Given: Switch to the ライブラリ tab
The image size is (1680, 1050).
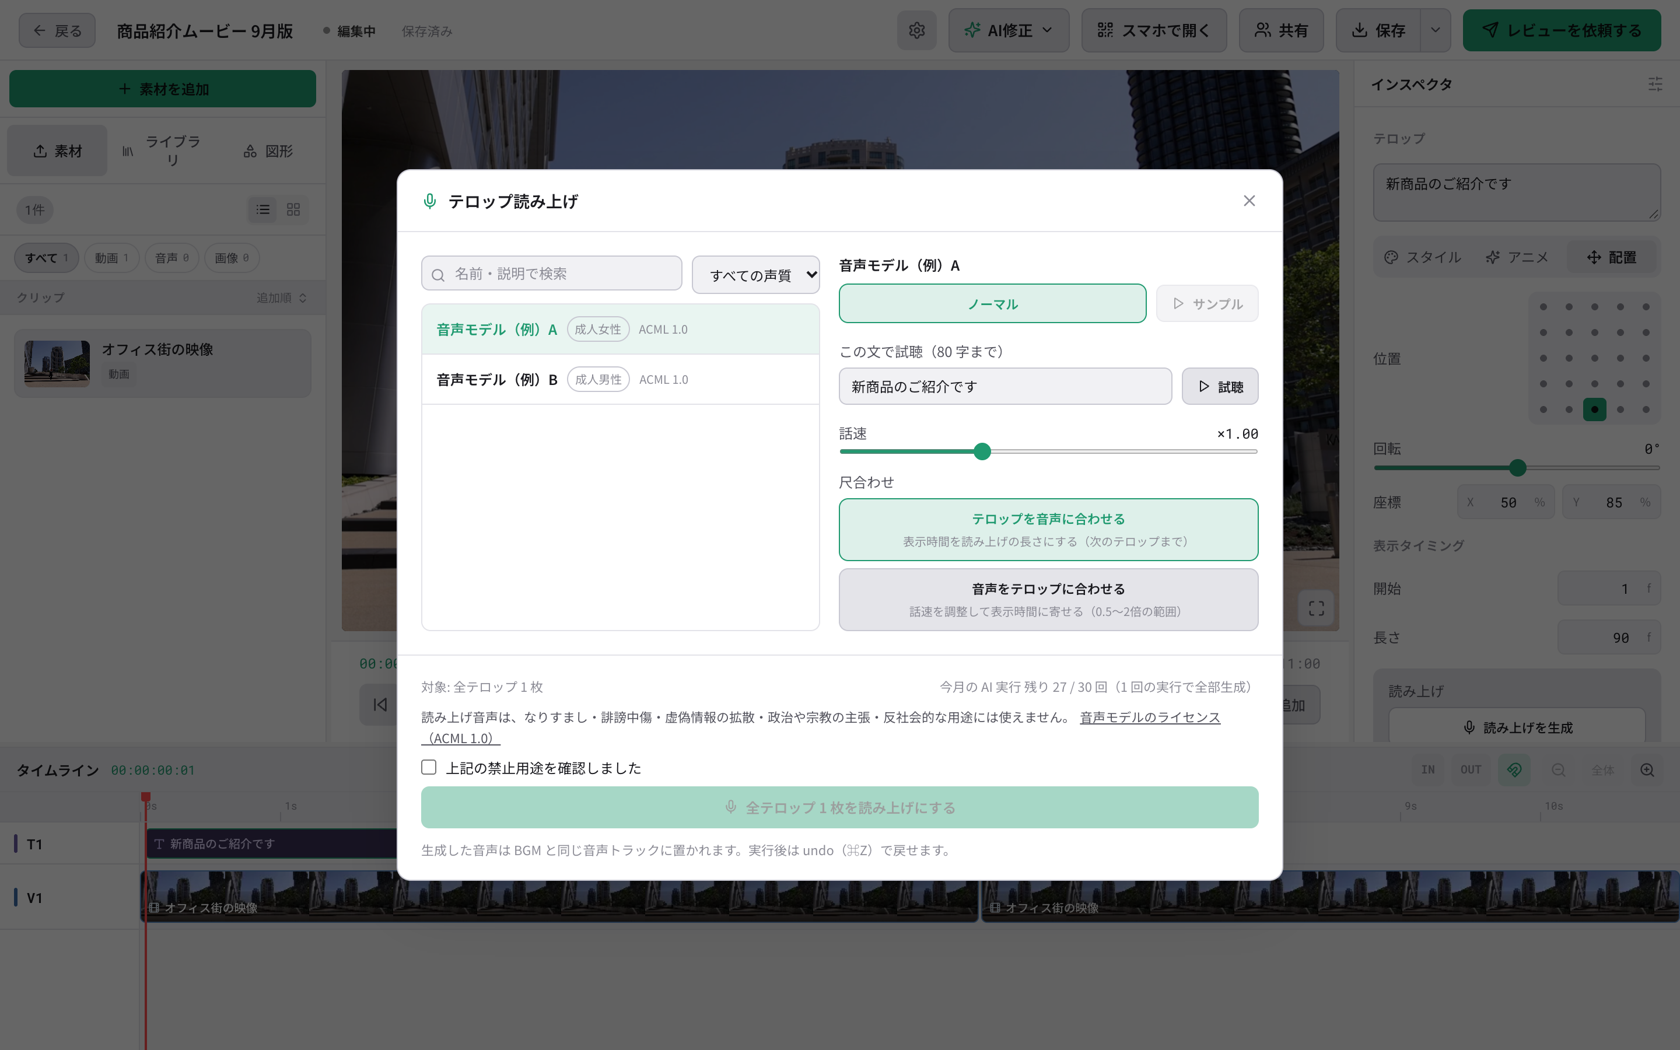Looking at the screenshot, I should [x=162, y=150].
